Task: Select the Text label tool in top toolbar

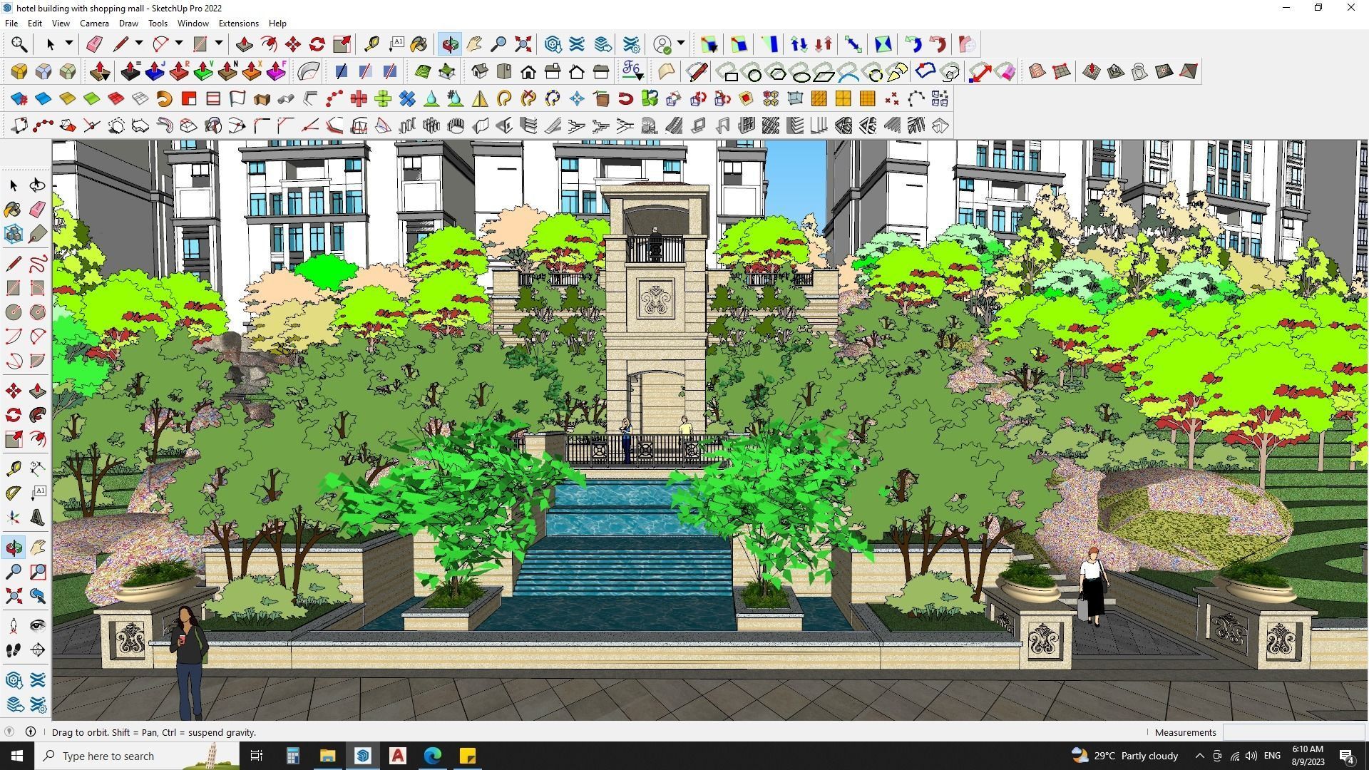Action: 396,44
